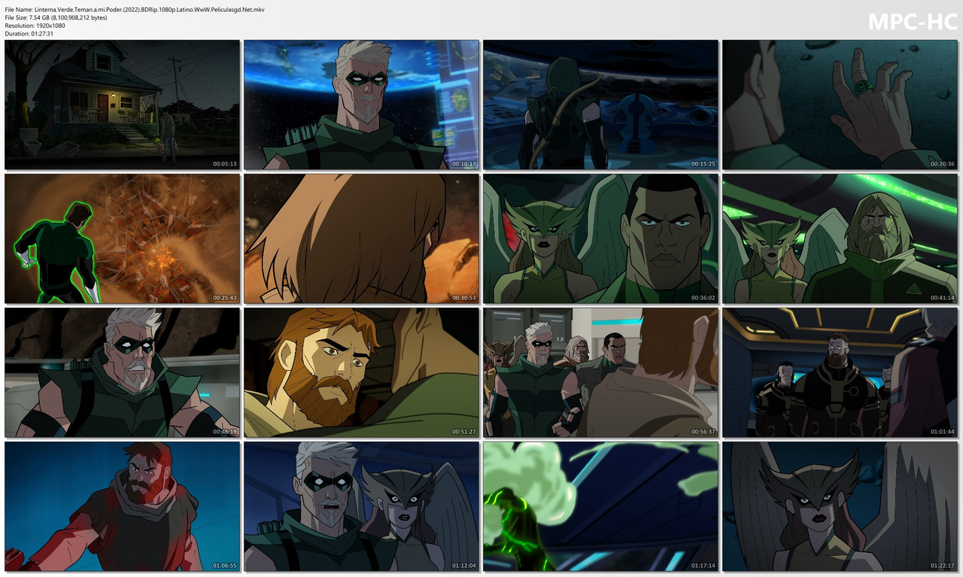Click the 00:05:13 timestamp label
The width and height of the screenshot is (963, 577).
coord(224,164)
